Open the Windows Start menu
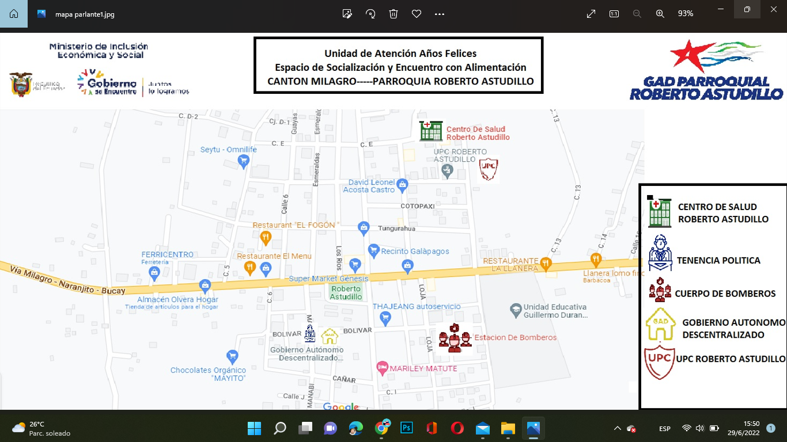 pos(254,428)
